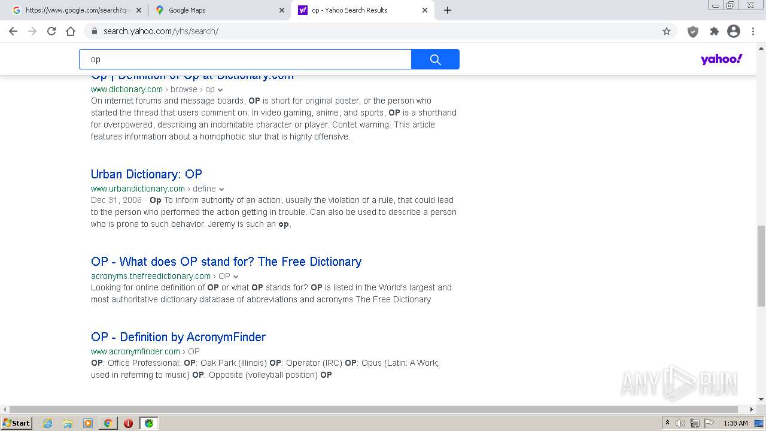Open OP - What does OP stand for link
Screen dimensions: 766x431
[x=226, y=262]
